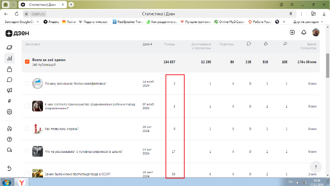Open the 'Яндекс' bookmark
The image size is (330, 186).
(x=51, y=22)
